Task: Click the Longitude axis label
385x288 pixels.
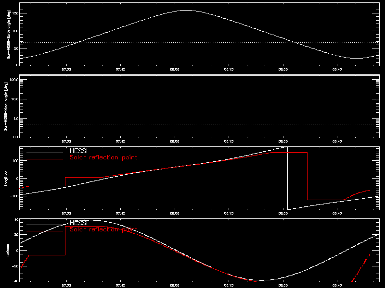Action: [x=6, y=178]
